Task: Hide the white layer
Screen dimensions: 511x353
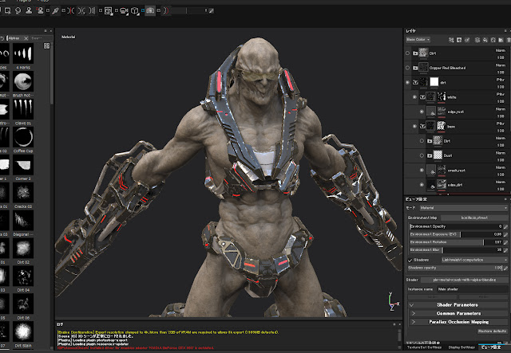Action: pos(414,97)
